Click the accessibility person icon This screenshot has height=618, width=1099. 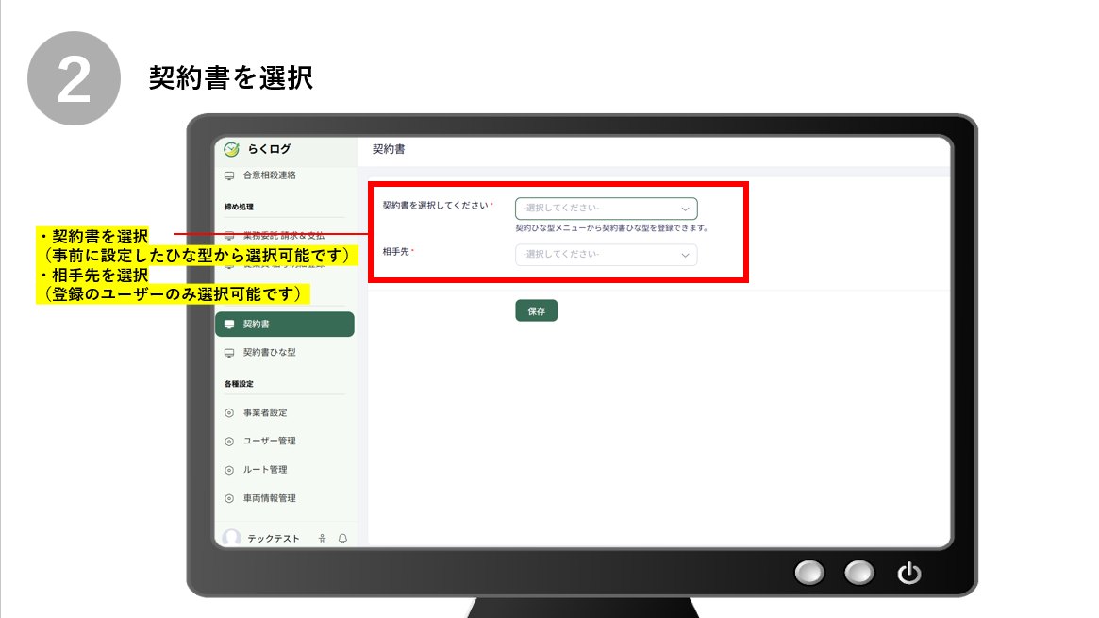click(x=323, y=539)
